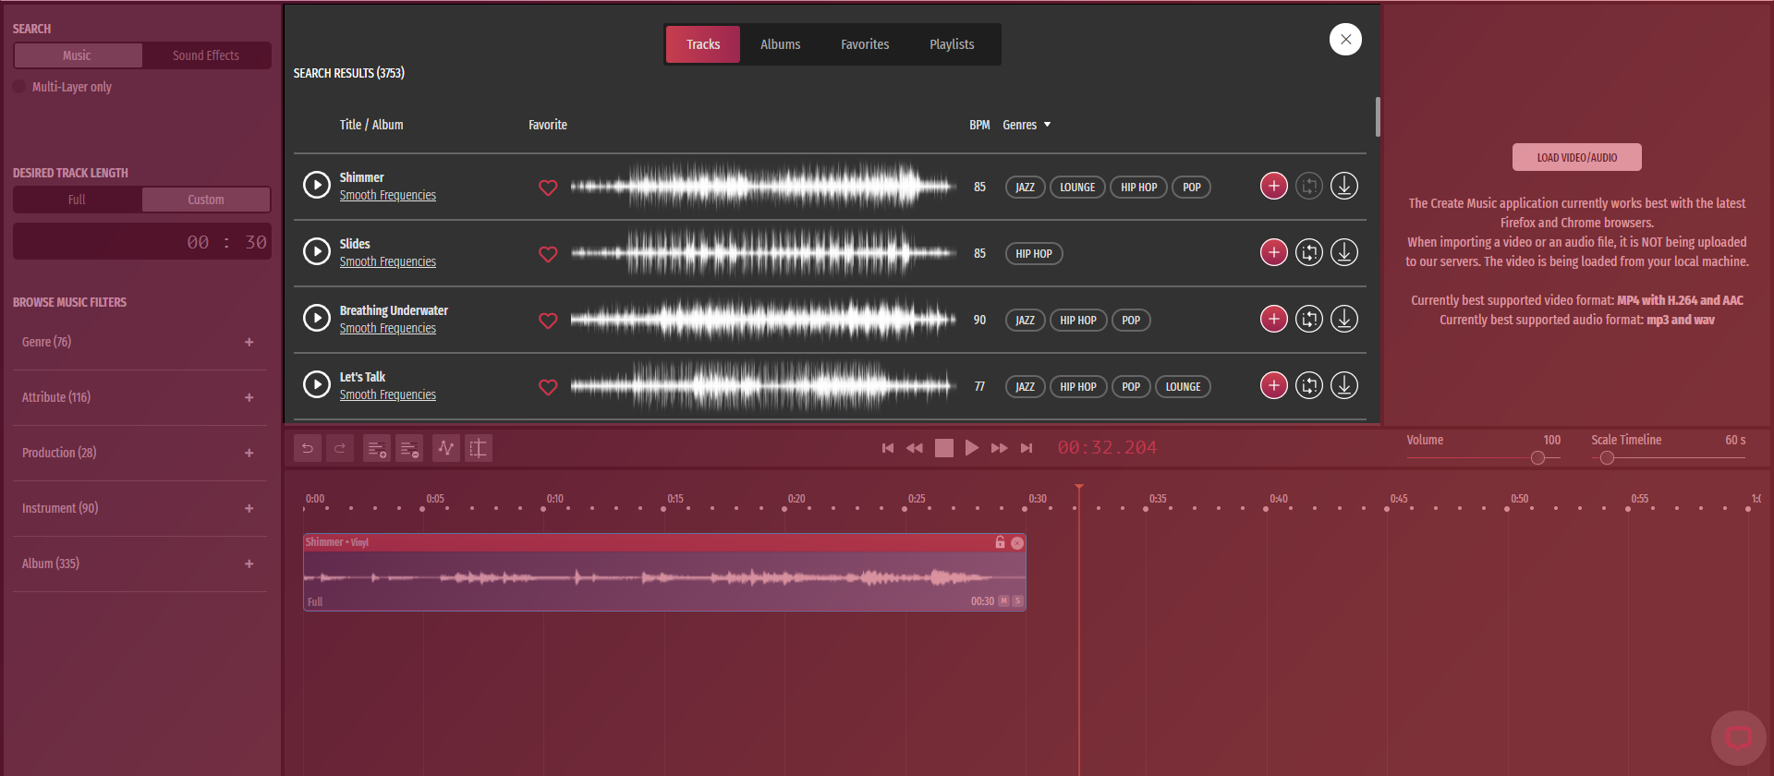Click the search results vertical scrollbar
Viewport: 1774px width, 776px height.
1378,117
